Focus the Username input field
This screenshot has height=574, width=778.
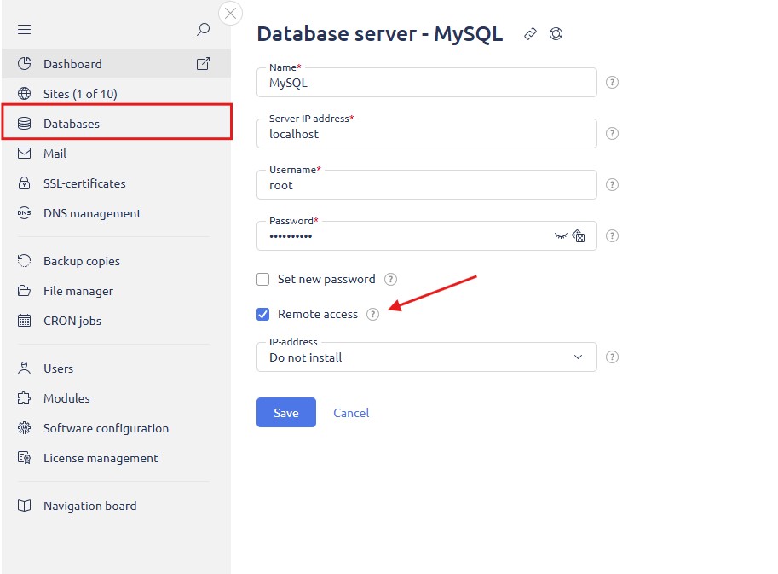point(427,185)
